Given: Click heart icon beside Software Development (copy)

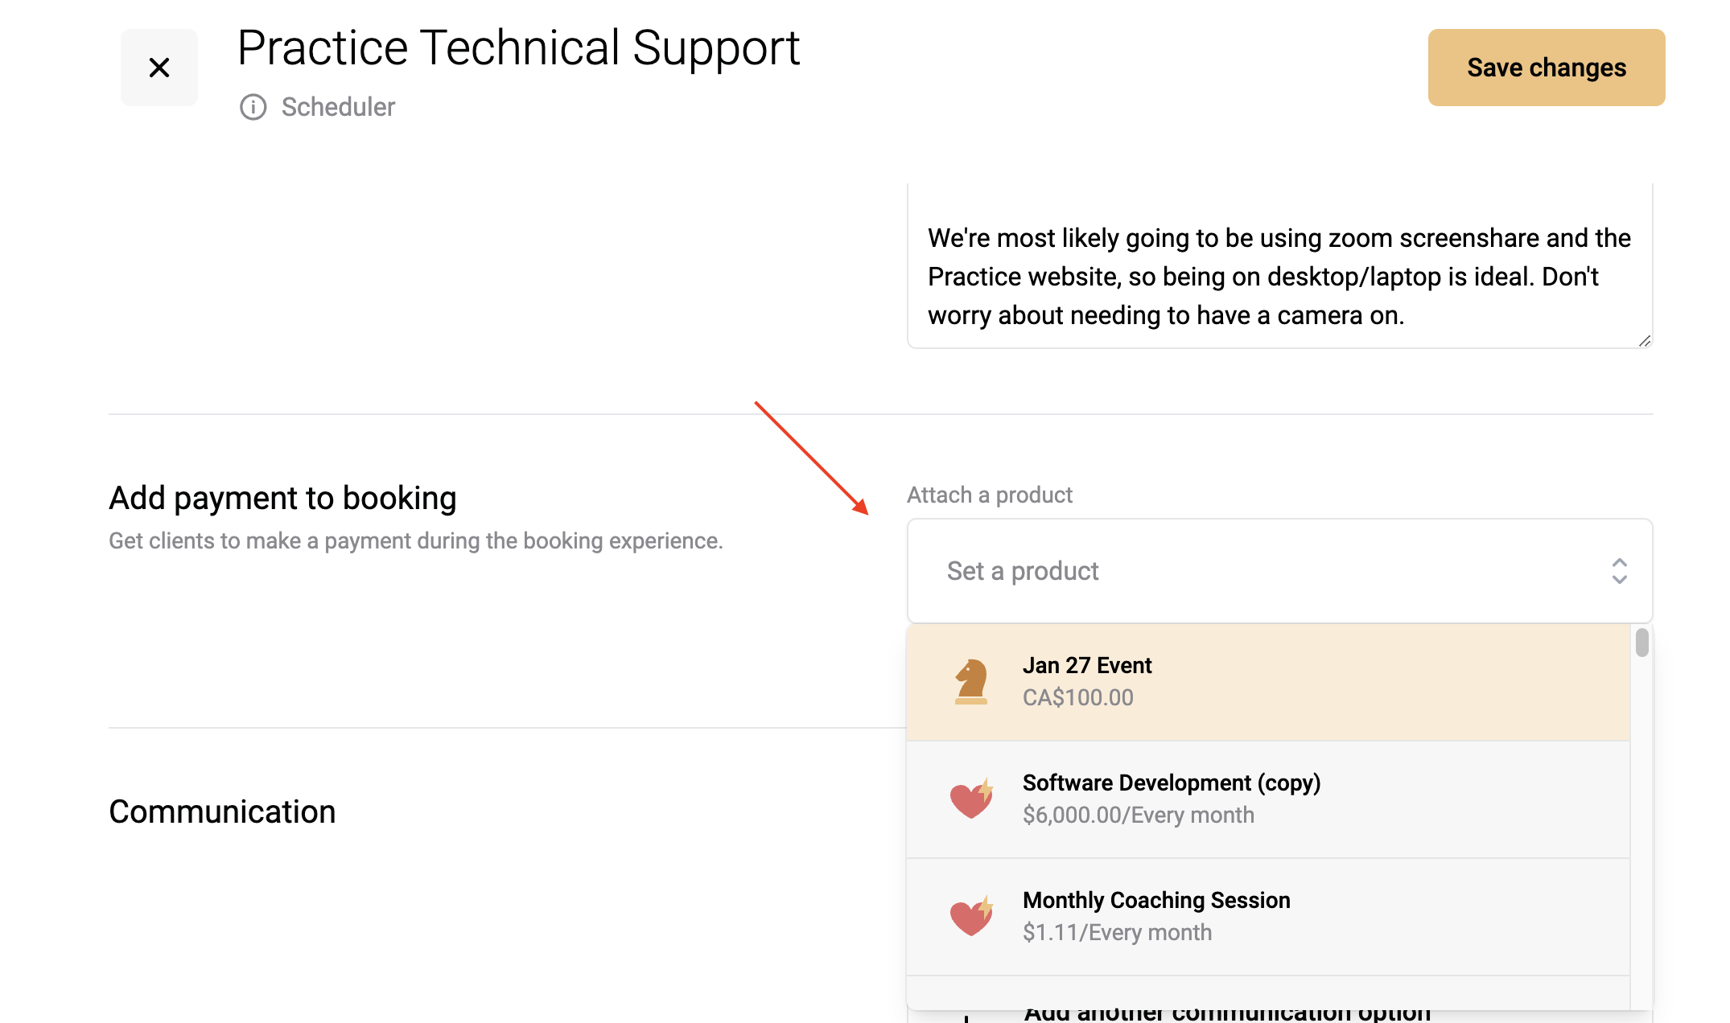Looking at the screenshot, I should pyautogui.click(x=971, y=799).
